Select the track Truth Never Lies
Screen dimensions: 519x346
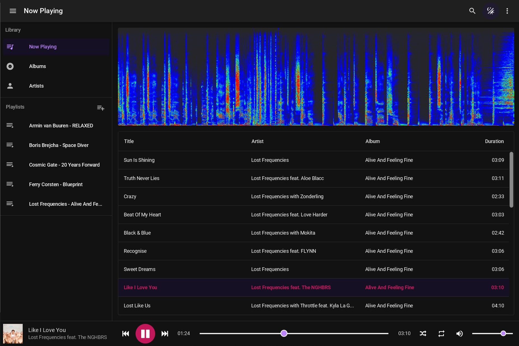(x=313, y=178)
